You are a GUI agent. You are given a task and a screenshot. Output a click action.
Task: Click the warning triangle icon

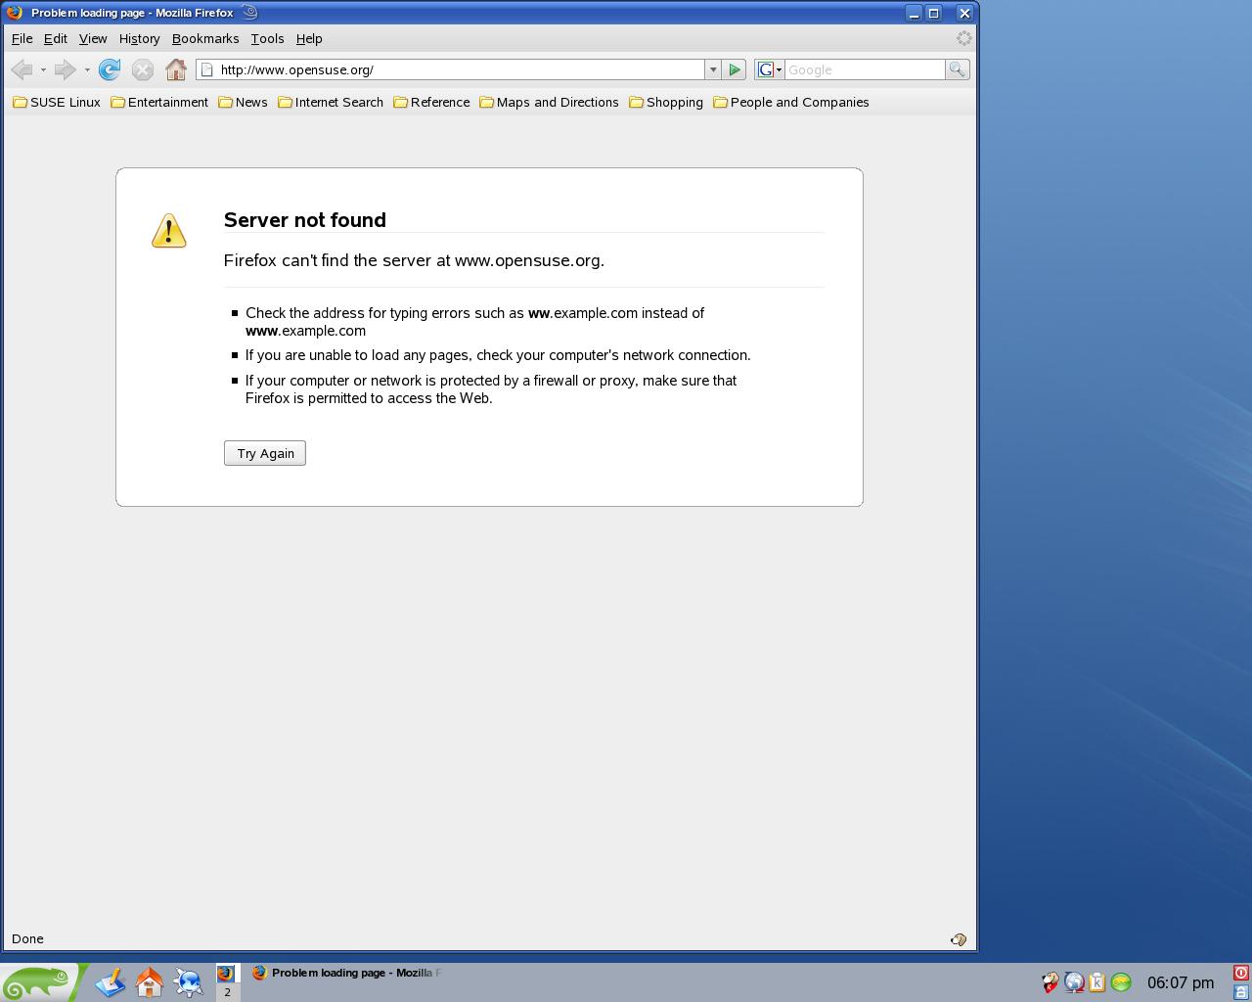click(x=169, y=231)
